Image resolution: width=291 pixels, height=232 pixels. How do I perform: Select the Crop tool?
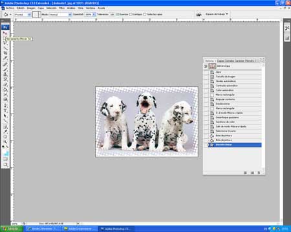[x=5, y=53]
